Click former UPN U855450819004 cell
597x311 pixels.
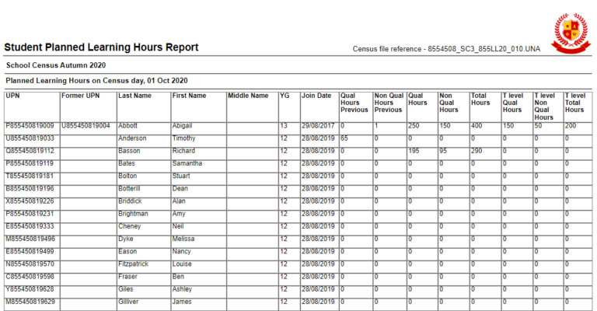point(86,126)
